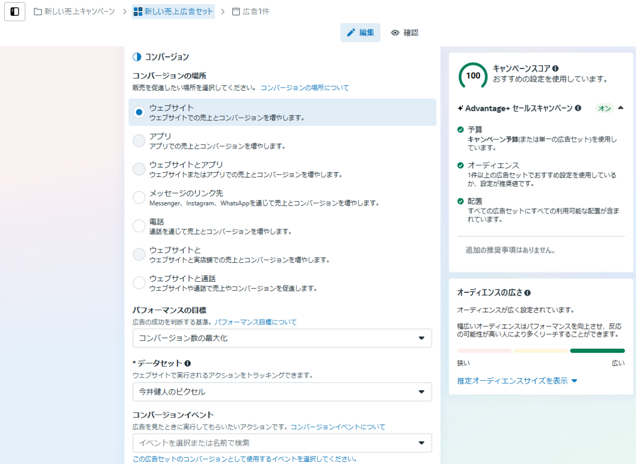Select the メッセージのリンク先 radio button
This screenshot has height=464, width=636.
click(139, 198)
